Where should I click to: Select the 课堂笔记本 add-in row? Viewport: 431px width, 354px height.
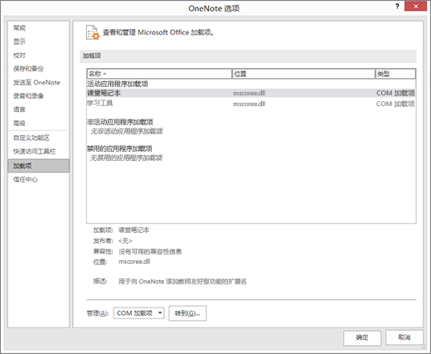pyautogui.click(x=251, y=93)
